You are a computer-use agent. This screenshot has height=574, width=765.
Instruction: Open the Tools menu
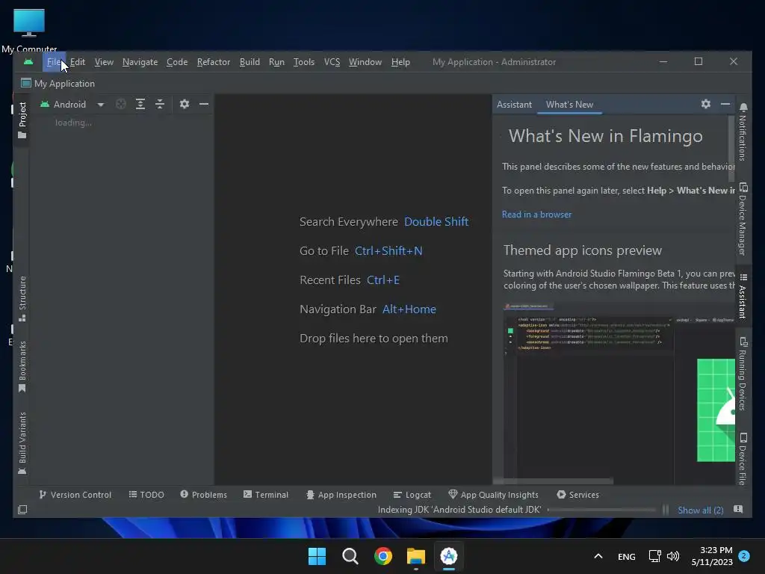coord(303,62)
